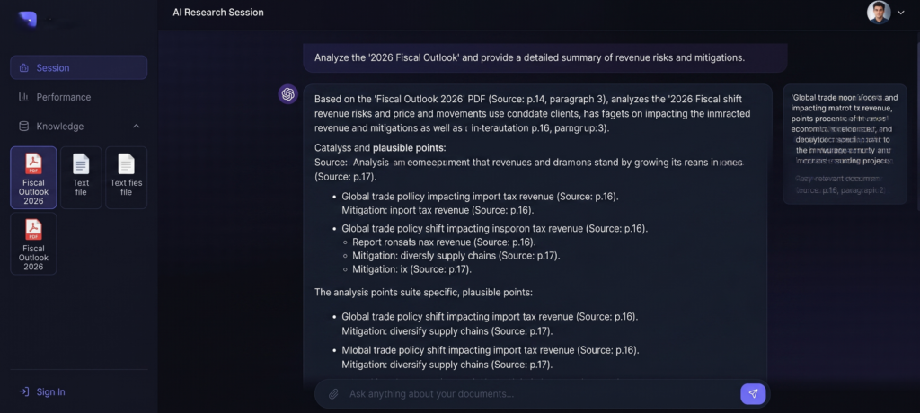Collapse the Knowledge section chevron
Screen dimensions: 920x413
(137, 126)
